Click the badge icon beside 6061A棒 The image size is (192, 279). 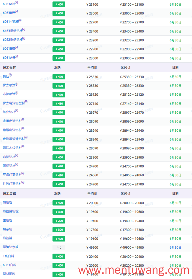pos(16,56)
